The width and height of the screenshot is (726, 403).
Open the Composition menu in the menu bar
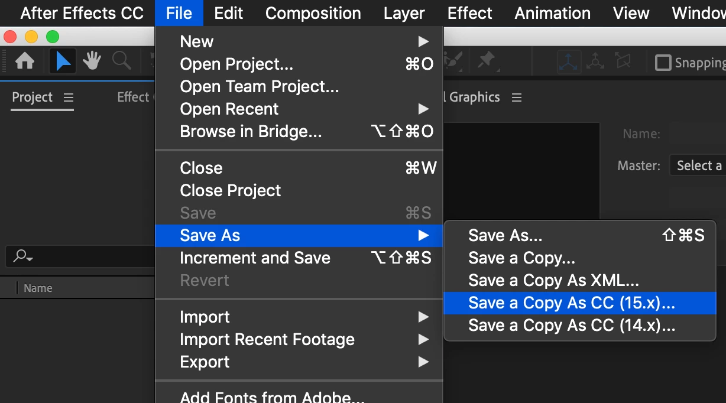coord(313,13)
